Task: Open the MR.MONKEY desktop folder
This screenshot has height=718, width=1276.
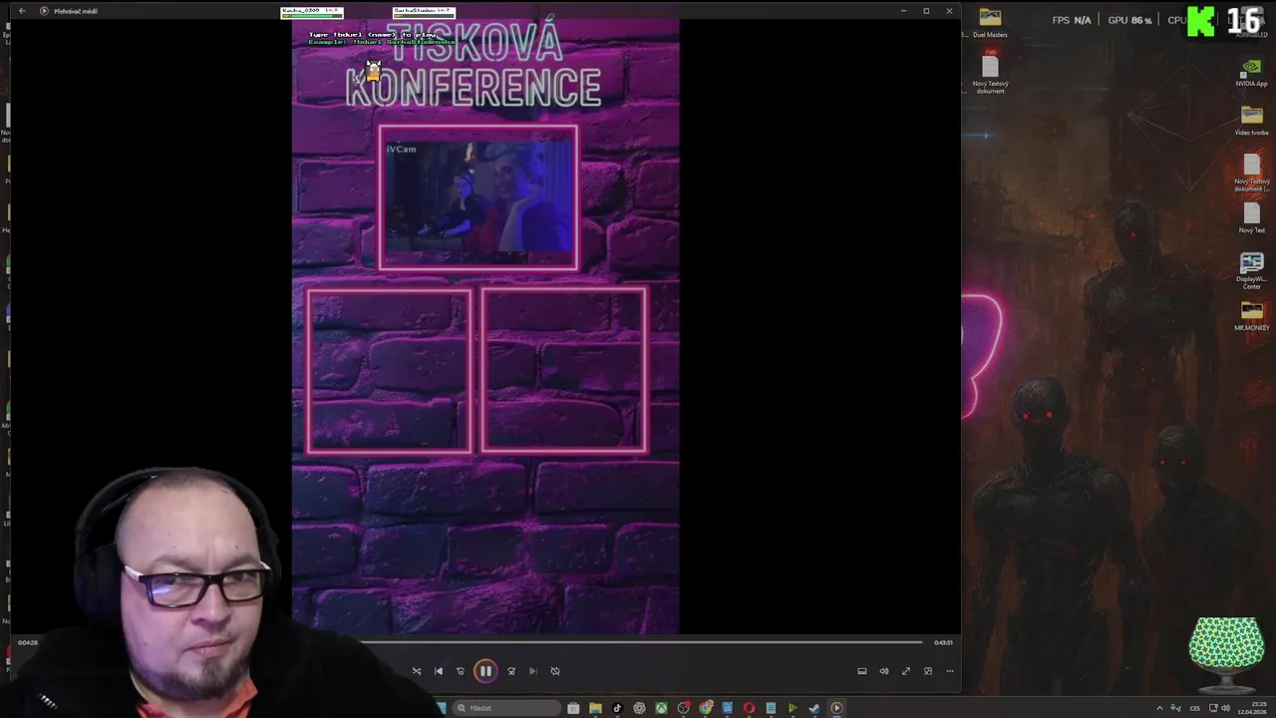Action: [x=1251, y=316]
